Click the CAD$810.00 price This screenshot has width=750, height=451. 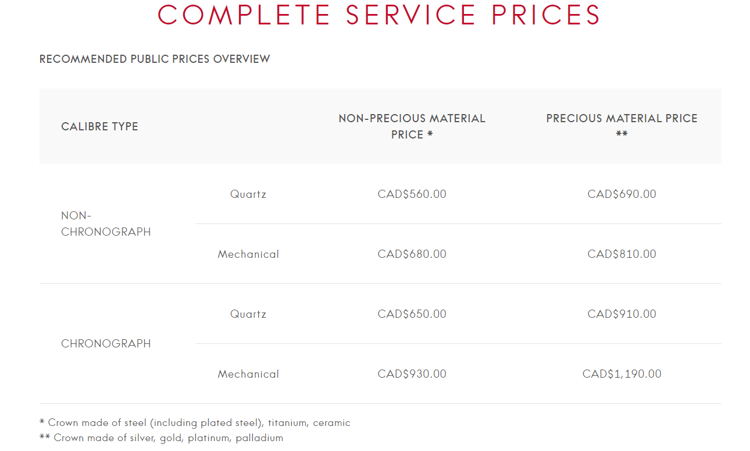(622, 254)
